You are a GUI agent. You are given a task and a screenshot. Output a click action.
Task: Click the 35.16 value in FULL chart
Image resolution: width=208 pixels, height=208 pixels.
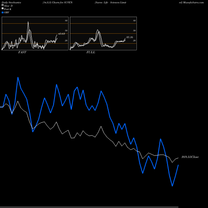130,37
